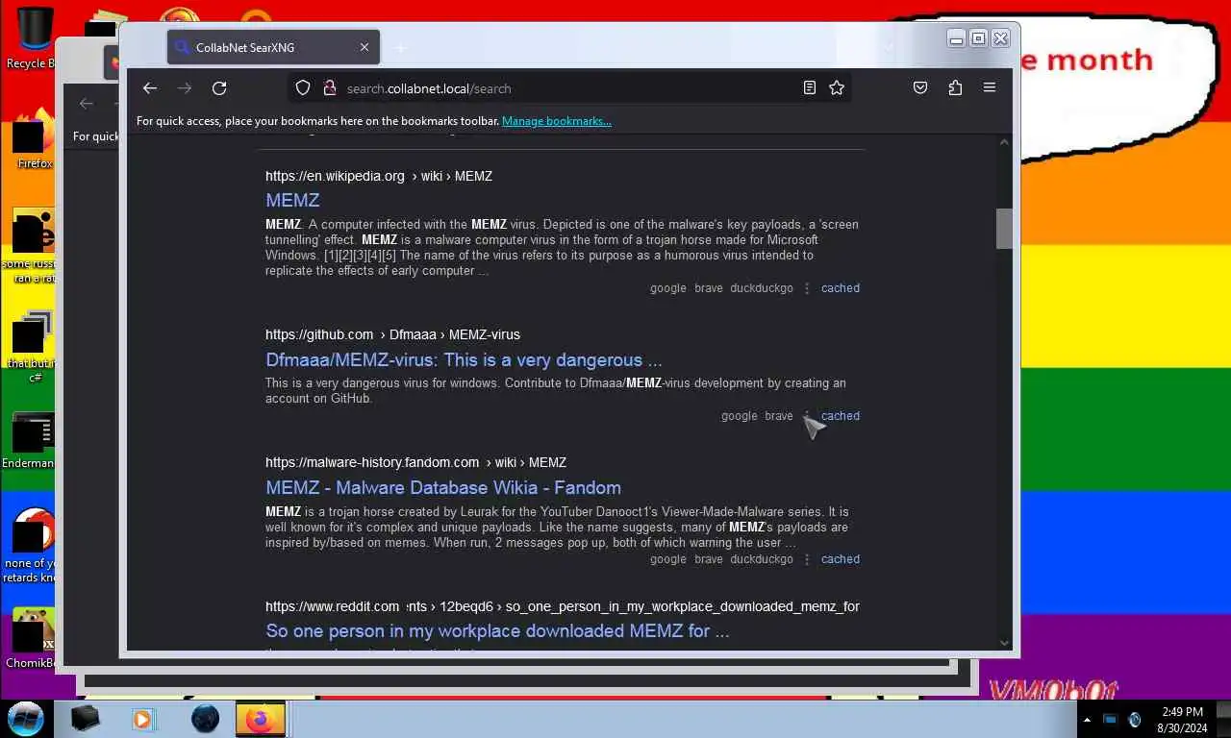Open the Enderman desktop icon
Viewport: 1231px width, 738px height.
(x=30, y=442)
